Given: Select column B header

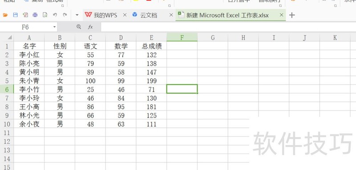Looking at the screenshot, I should click(60, 37).
